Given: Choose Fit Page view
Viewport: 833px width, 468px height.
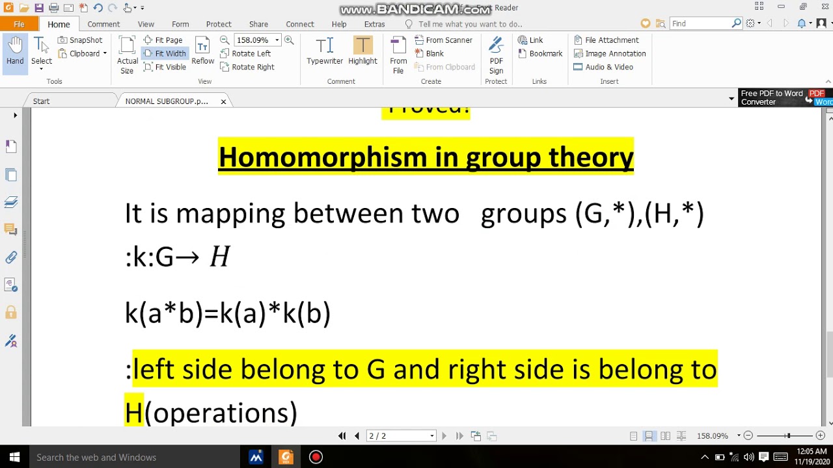Looking at the screenshot, I should (163, 40).
